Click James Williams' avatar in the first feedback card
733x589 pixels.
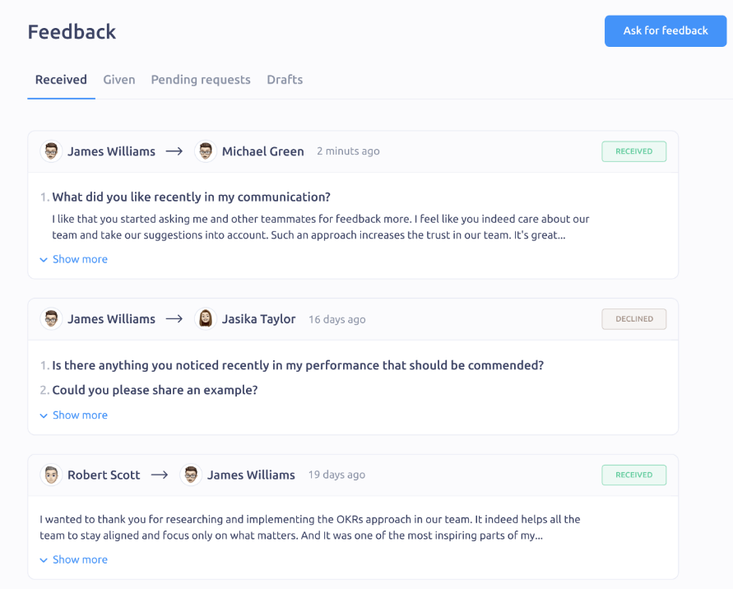[51, 151]
